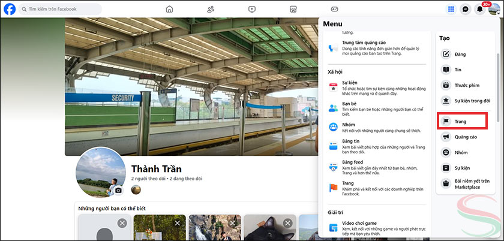Image resolution: width=504 pixels, height=241 pixels.
Task: Open the Watch video tab icon
Action: click(252, 10)
